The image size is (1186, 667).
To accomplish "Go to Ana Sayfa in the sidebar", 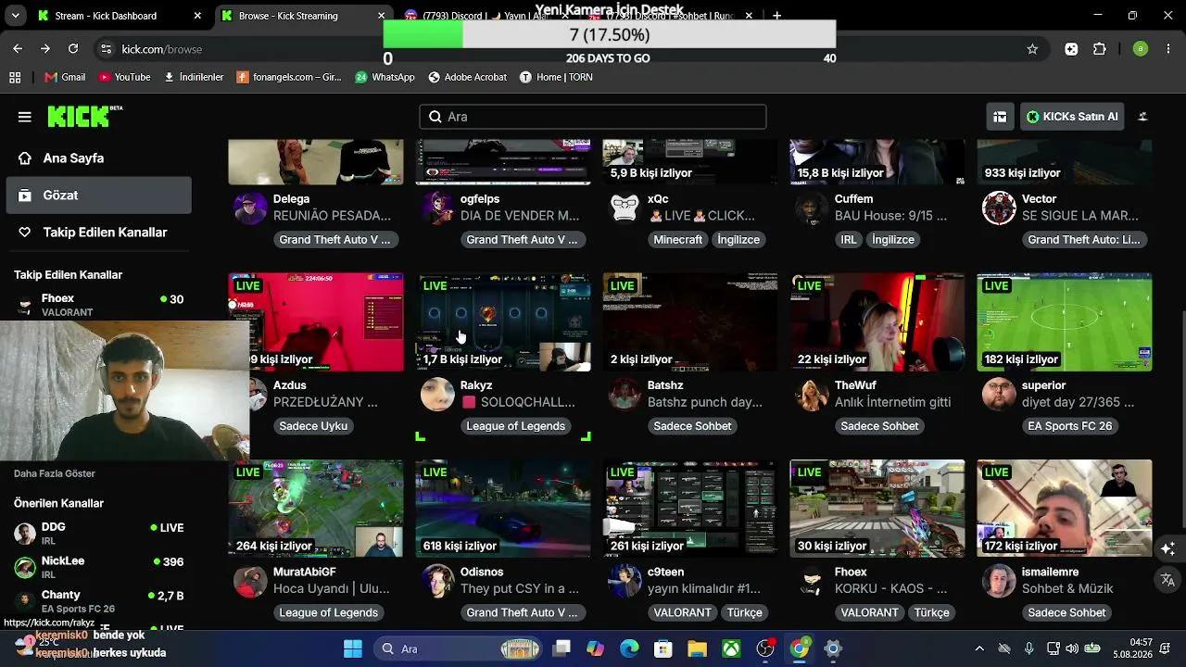I will (x=98, y=158).
